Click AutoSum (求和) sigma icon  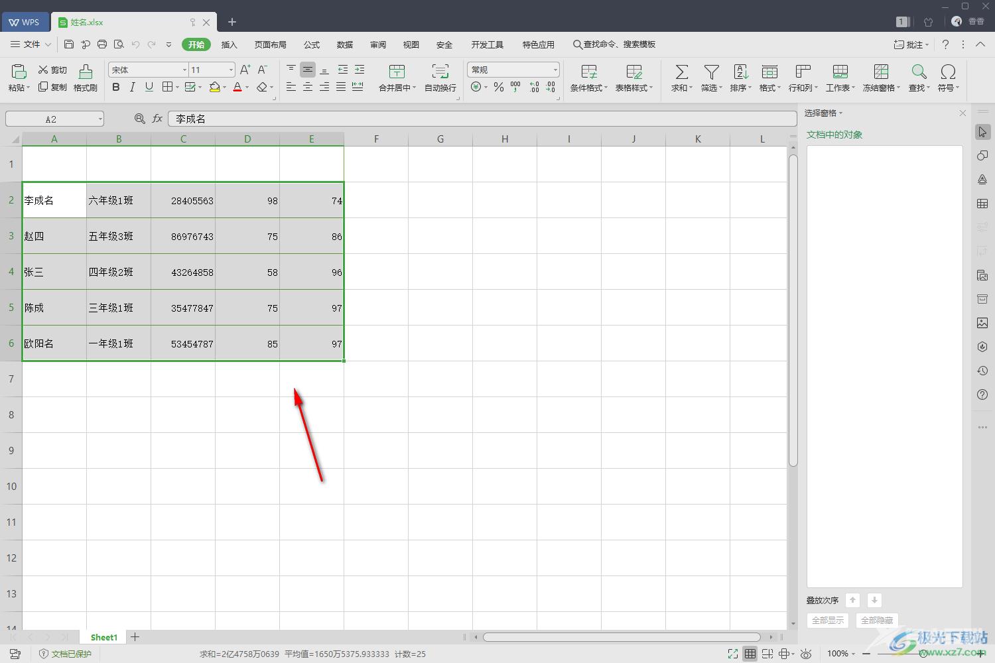coord(681,72)
